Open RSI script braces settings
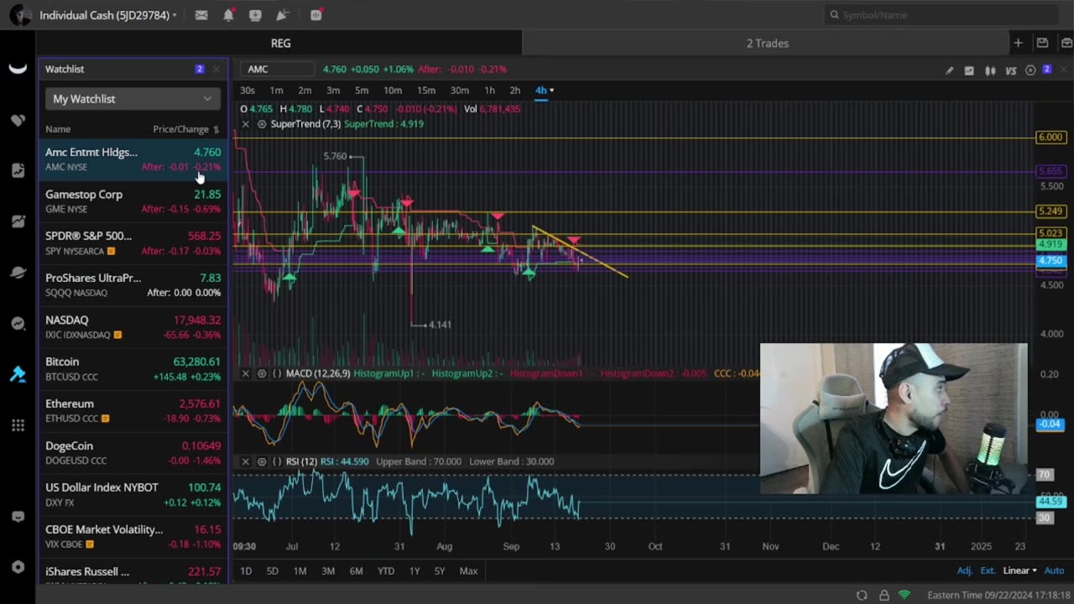Viewport: 1074px width, 604px height. 277,461
